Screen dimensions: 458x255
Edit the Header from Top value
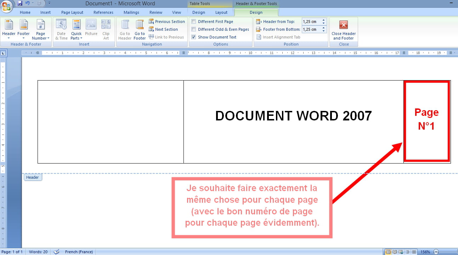coord(311,22)
